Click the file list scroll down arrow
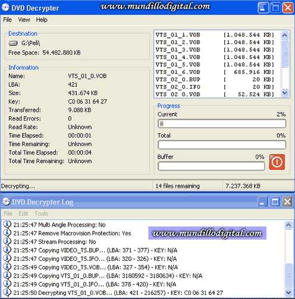295x299 pixels. (285, 93)
